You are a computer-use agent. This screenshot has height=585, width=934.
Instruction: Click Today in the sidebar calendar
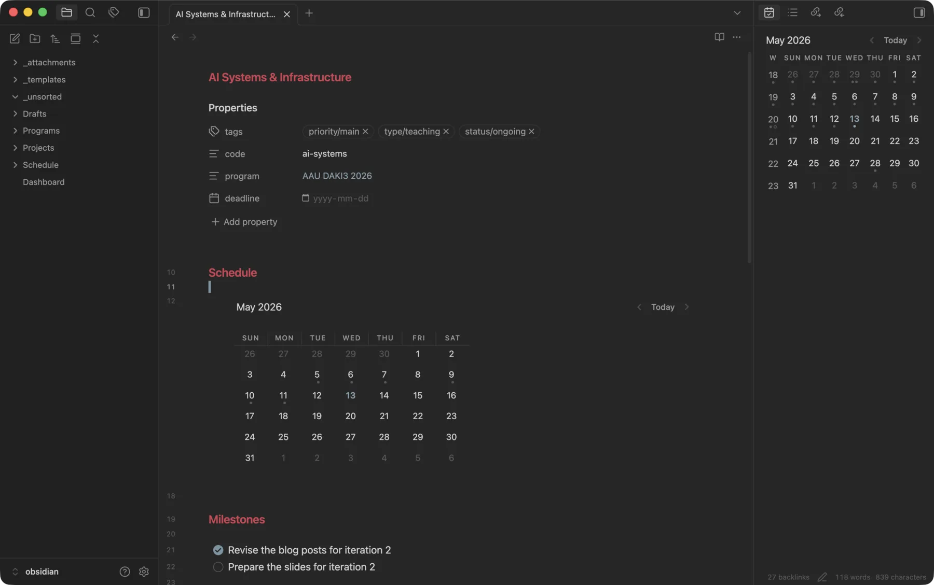point(895,40)
